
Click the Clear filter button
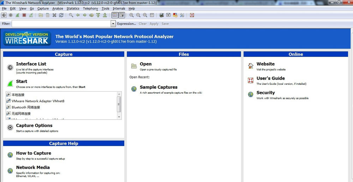pos(143,24)
